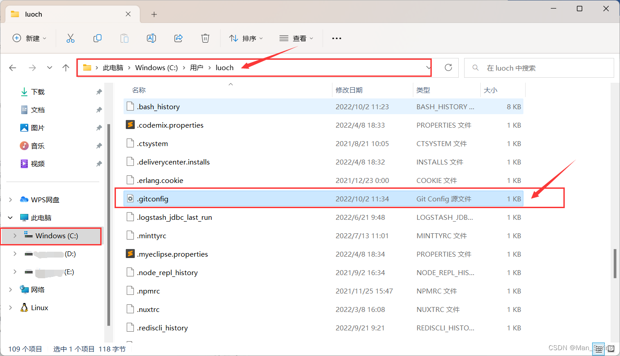620x356 pixels.
Task: Go back with the left arrow
Action: pos(13,68)
